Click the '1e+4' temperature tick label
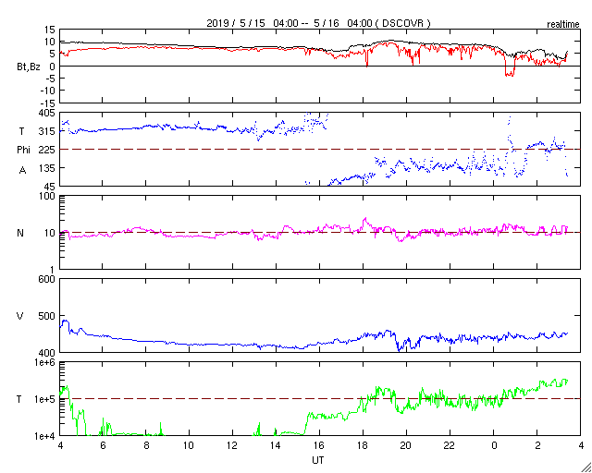This screenshot has height=473, width=592. point(45,436)
